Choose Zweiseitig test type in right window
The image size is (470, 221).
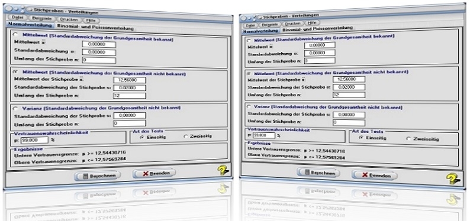point(408,139)
